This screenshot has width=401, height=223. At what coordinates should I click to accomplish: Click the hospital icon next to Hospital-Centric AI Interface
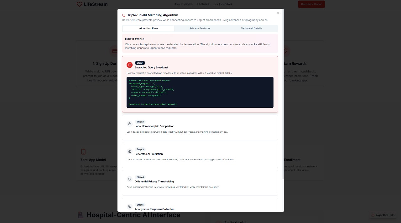[x=80, y=215]
